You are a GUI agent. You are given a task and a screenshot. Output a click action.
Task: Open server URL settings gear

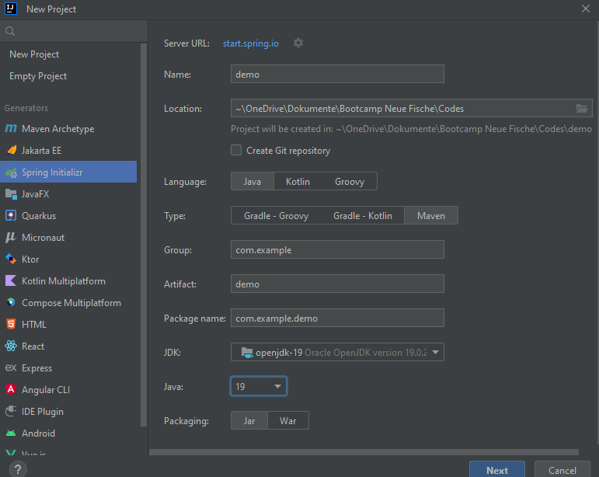tap(298, 43)
